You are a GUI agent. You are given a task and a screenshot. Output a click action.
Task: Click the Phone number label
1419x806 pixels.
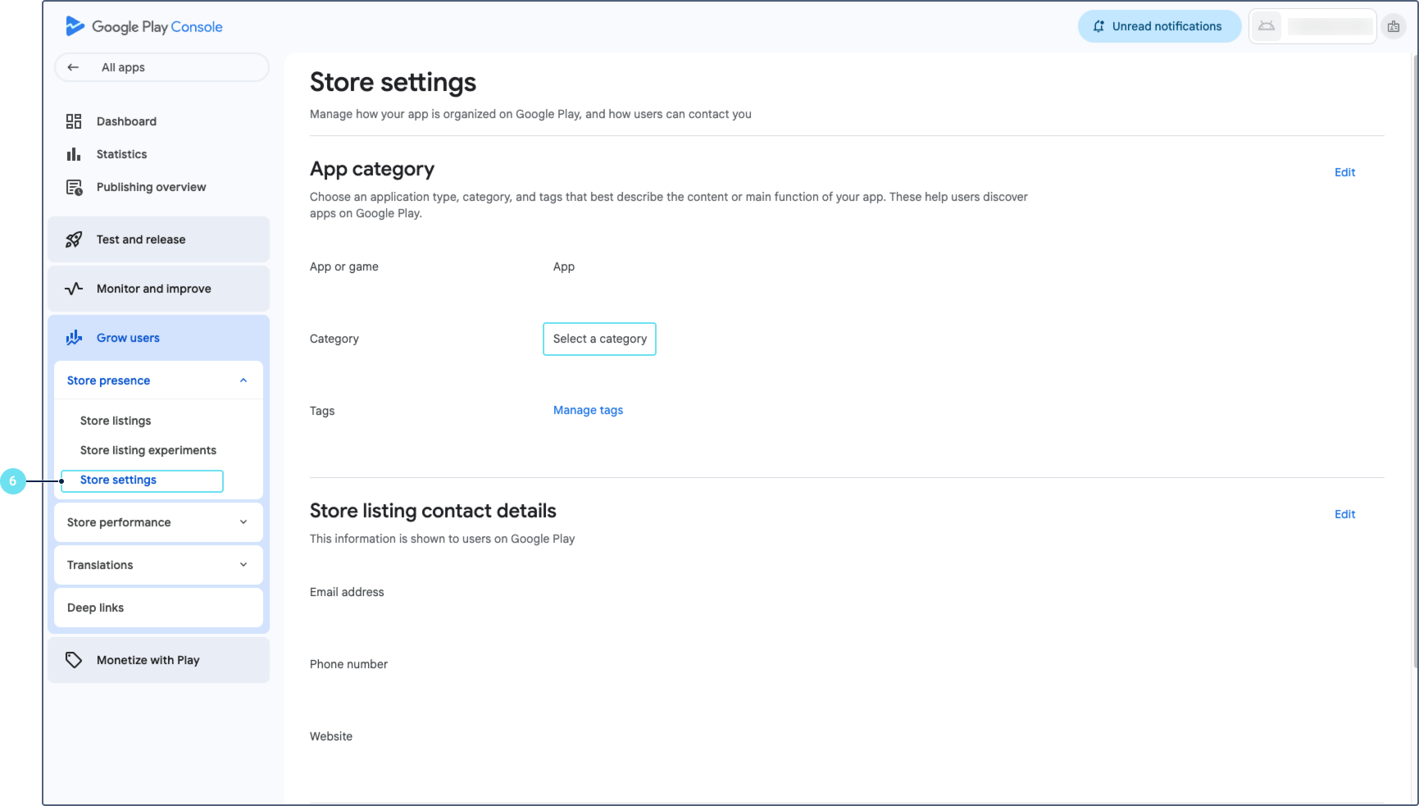pyautogui.click(x=348, y=664)
